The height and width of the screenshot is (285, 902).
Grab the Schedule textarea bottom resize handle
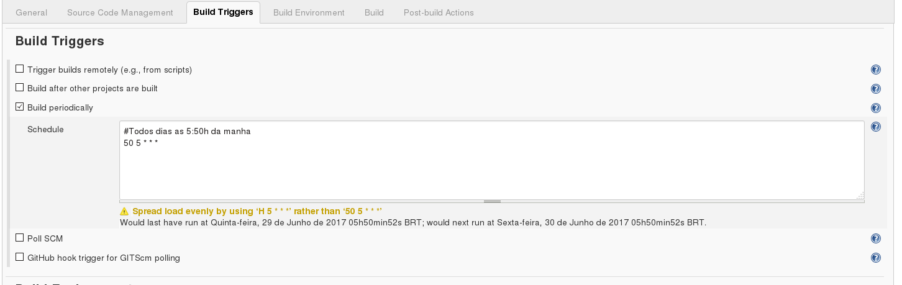(492, 201)
